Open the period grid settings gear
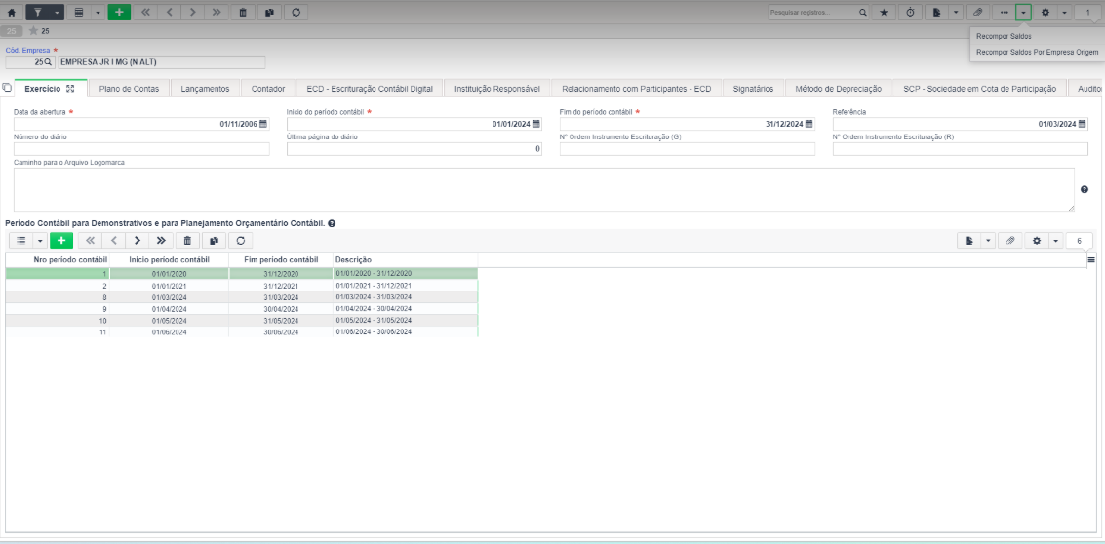This screenshot has height=544, width=1105. (x=1036, y=240)
